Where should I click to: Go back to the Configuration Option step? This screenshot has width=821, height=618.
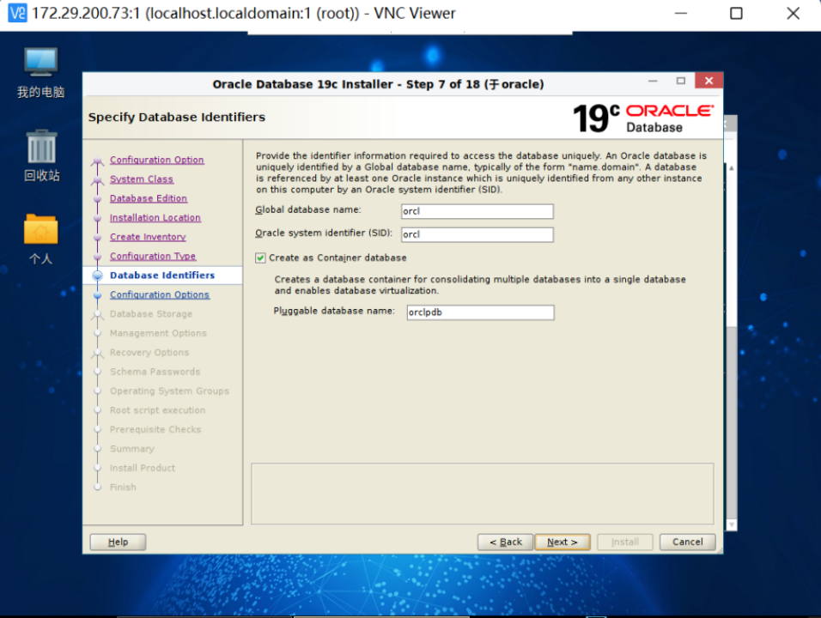point(156,160)
